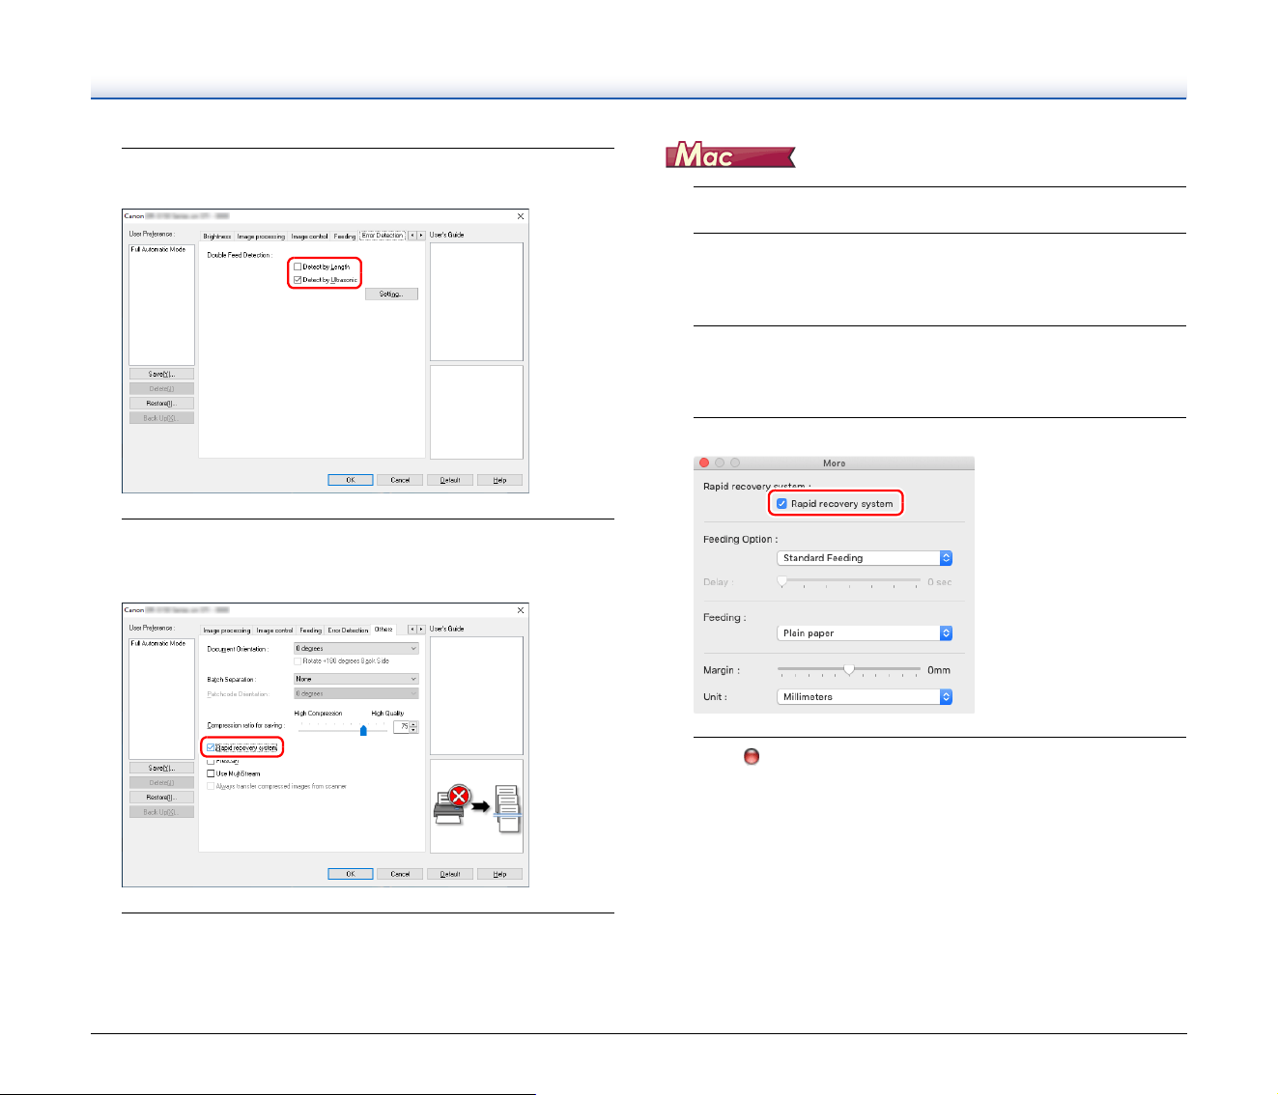This screenshot has width=1278, height=1095.
Task: Enable the Use MultiStream checkbox
Action: 211,773
